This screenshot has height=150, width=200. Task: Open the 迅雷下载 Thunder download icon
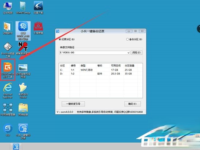point(39,8)
